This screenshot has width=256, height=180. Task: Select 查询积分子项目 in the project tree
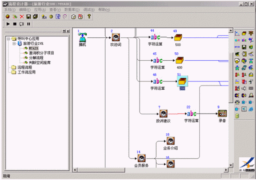(41, 53)
